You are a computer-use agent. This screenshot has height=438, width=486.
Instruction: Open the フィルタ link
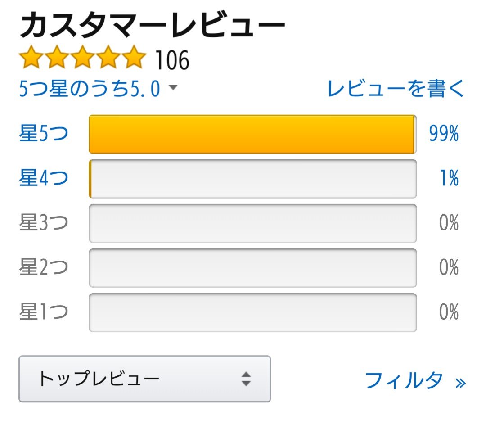pyautogui.click(x=404, y=380)
